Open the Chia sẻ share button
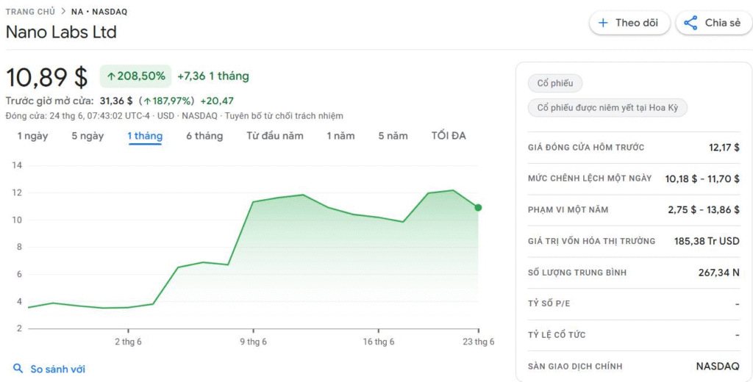This screenshot has height=382, width=753. [x=715, y=23]
